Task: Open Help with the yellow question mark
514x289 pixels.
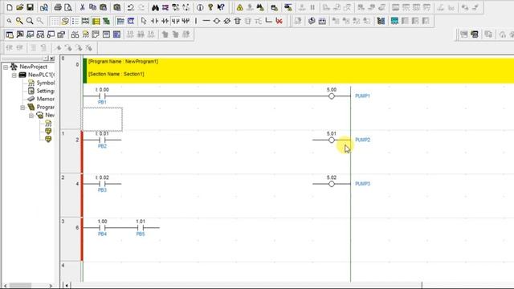Action: (210, 7)
